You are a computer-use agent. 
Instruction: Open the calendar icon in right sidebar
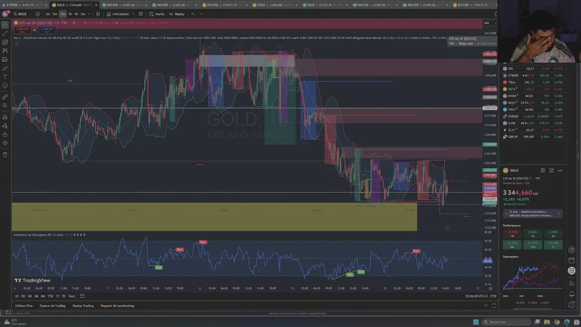pos(571,260)
